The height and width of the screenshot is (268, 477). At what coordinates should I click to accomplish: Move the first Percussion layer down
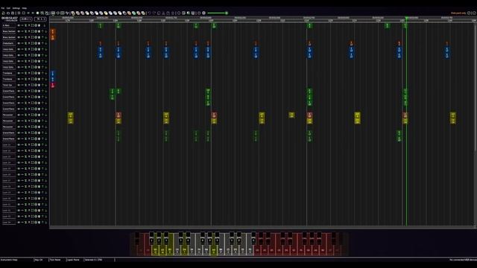point(46,115)
